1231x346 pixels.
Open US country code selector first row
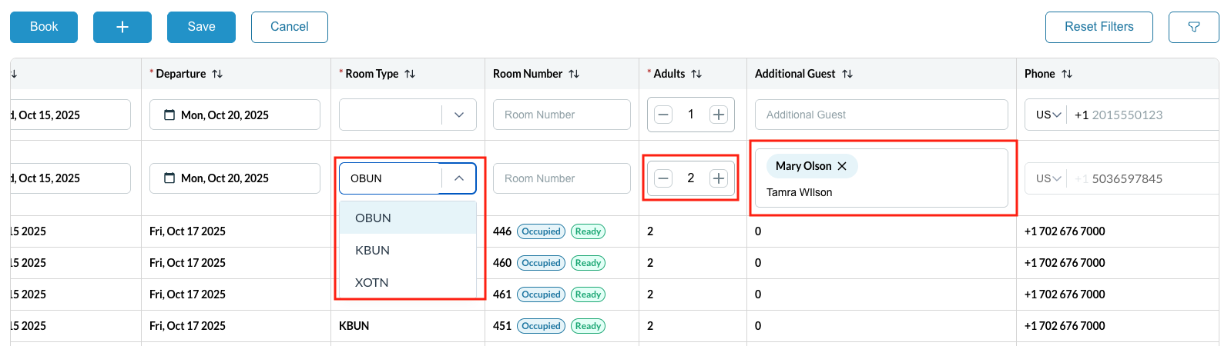(1048, 115)
